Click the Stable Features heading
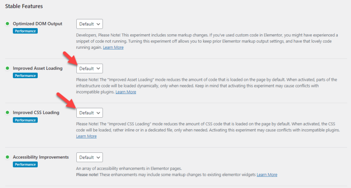Viewport: 351px width, 188px height. 24,6
